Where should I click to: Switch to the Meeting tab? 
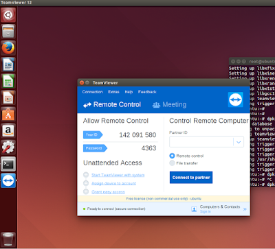pos(169,105)
